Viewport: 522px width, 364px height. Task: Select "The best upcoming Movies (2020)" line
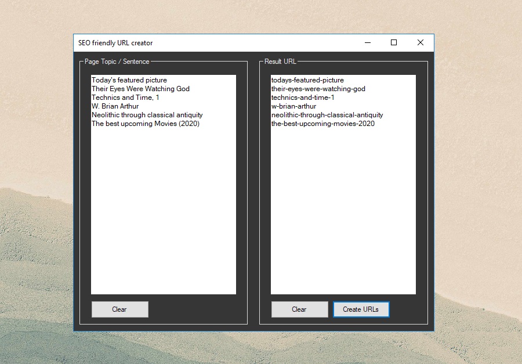[x=146, y=123]
